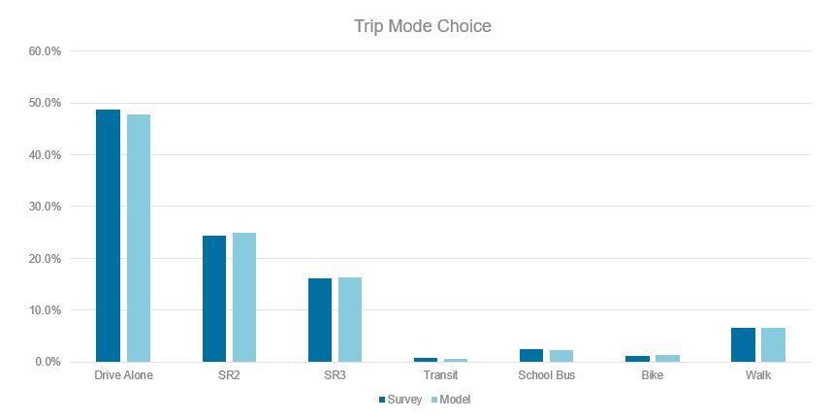Click the Survey legend color swatch
The width and height of the screenshot is (832, 419).
point(382,400)
